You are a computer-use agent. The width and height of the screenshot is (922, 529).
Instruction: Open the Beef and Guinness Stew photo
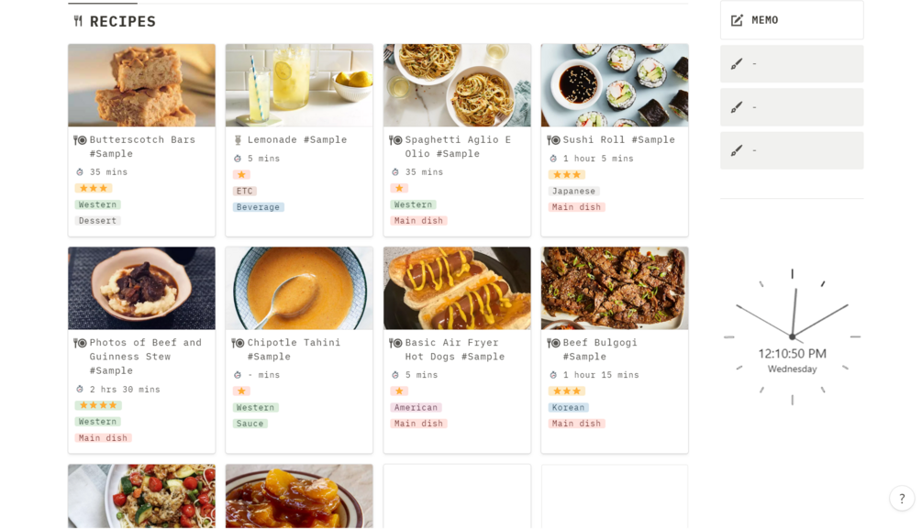coord(141,288)
